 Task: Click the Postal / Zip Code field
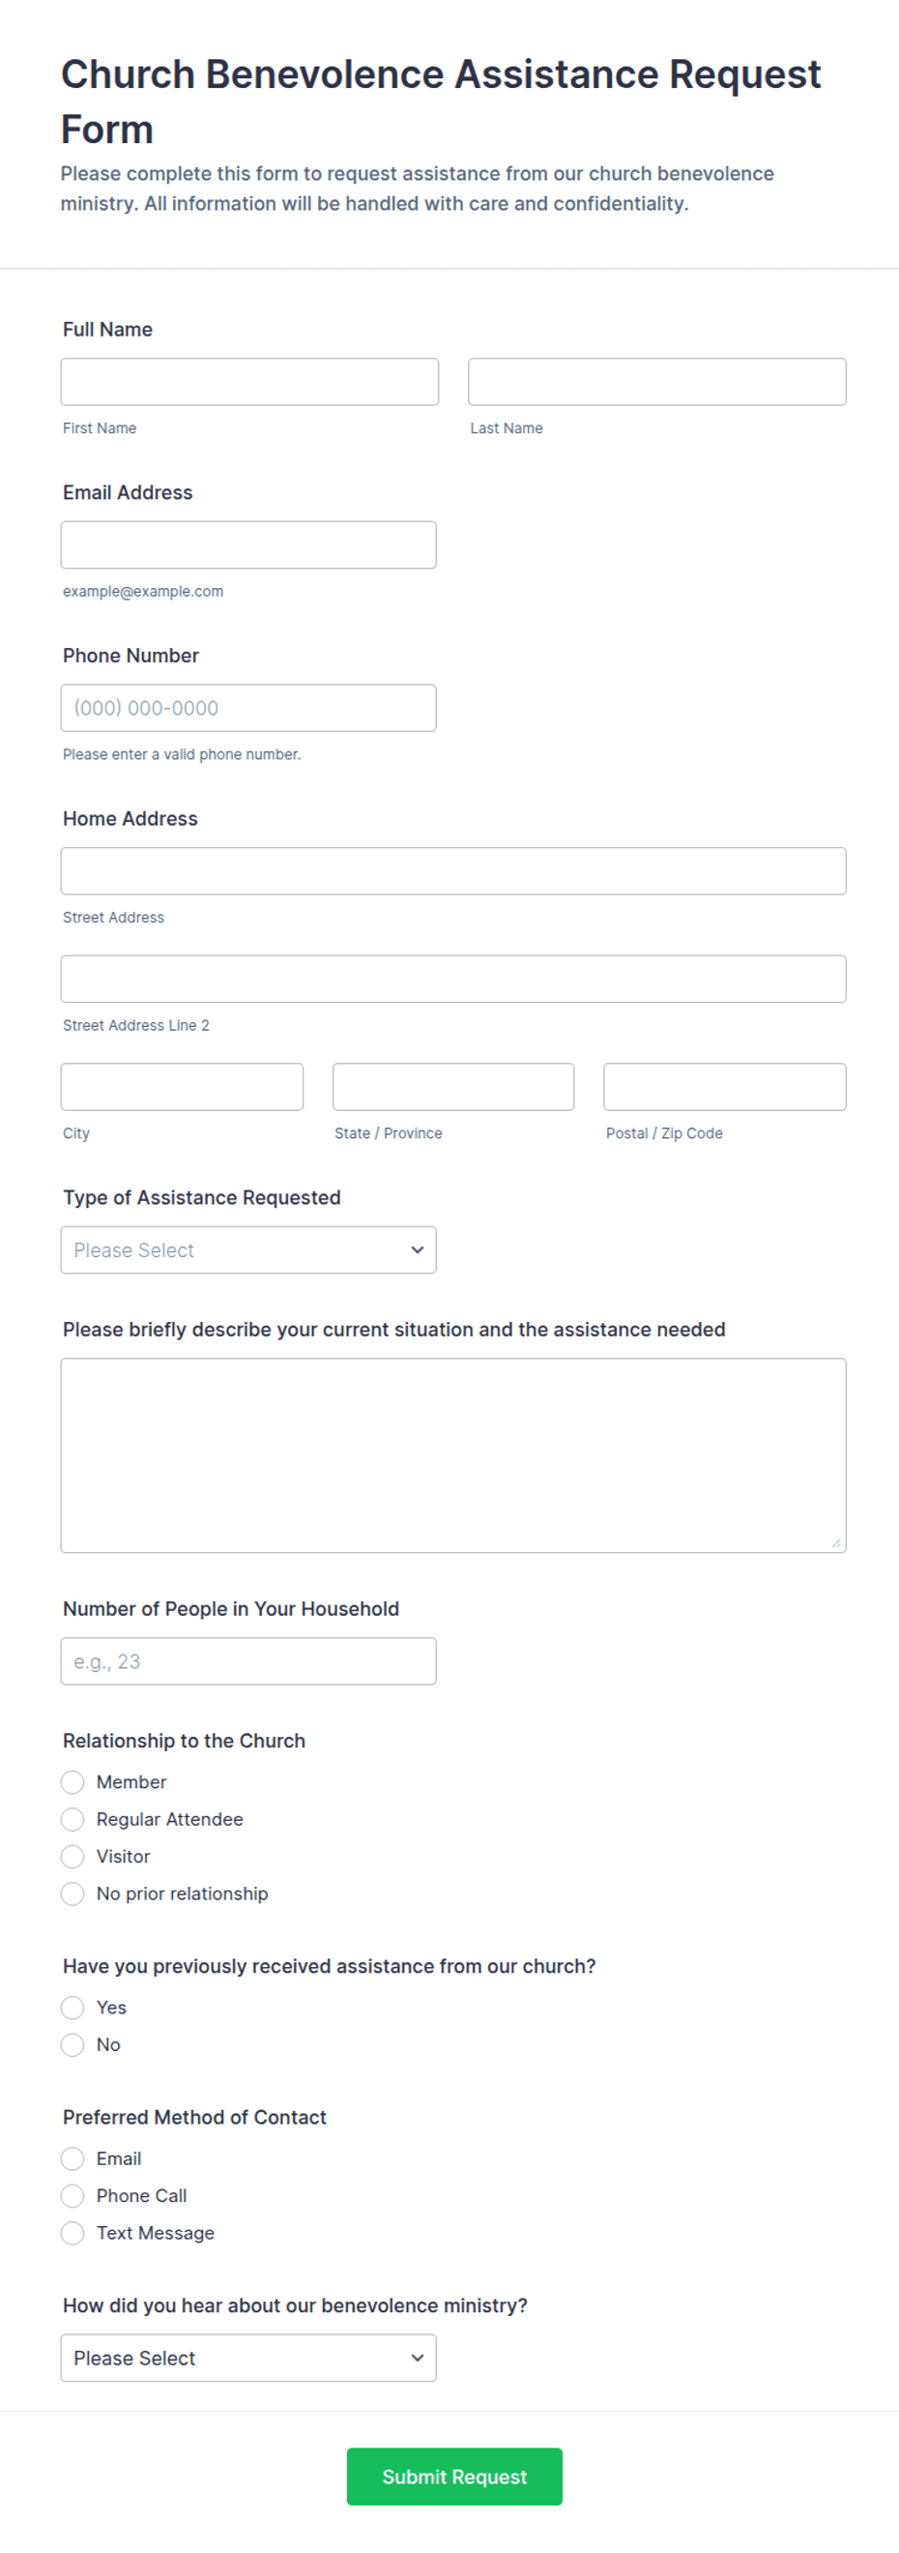[725, 1087]
